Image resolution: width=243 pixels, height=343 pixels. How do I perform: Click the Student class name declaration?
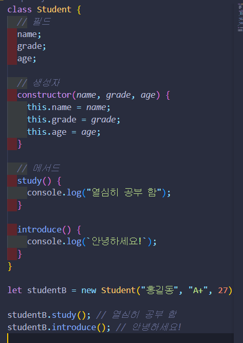[x=54, y=10]
